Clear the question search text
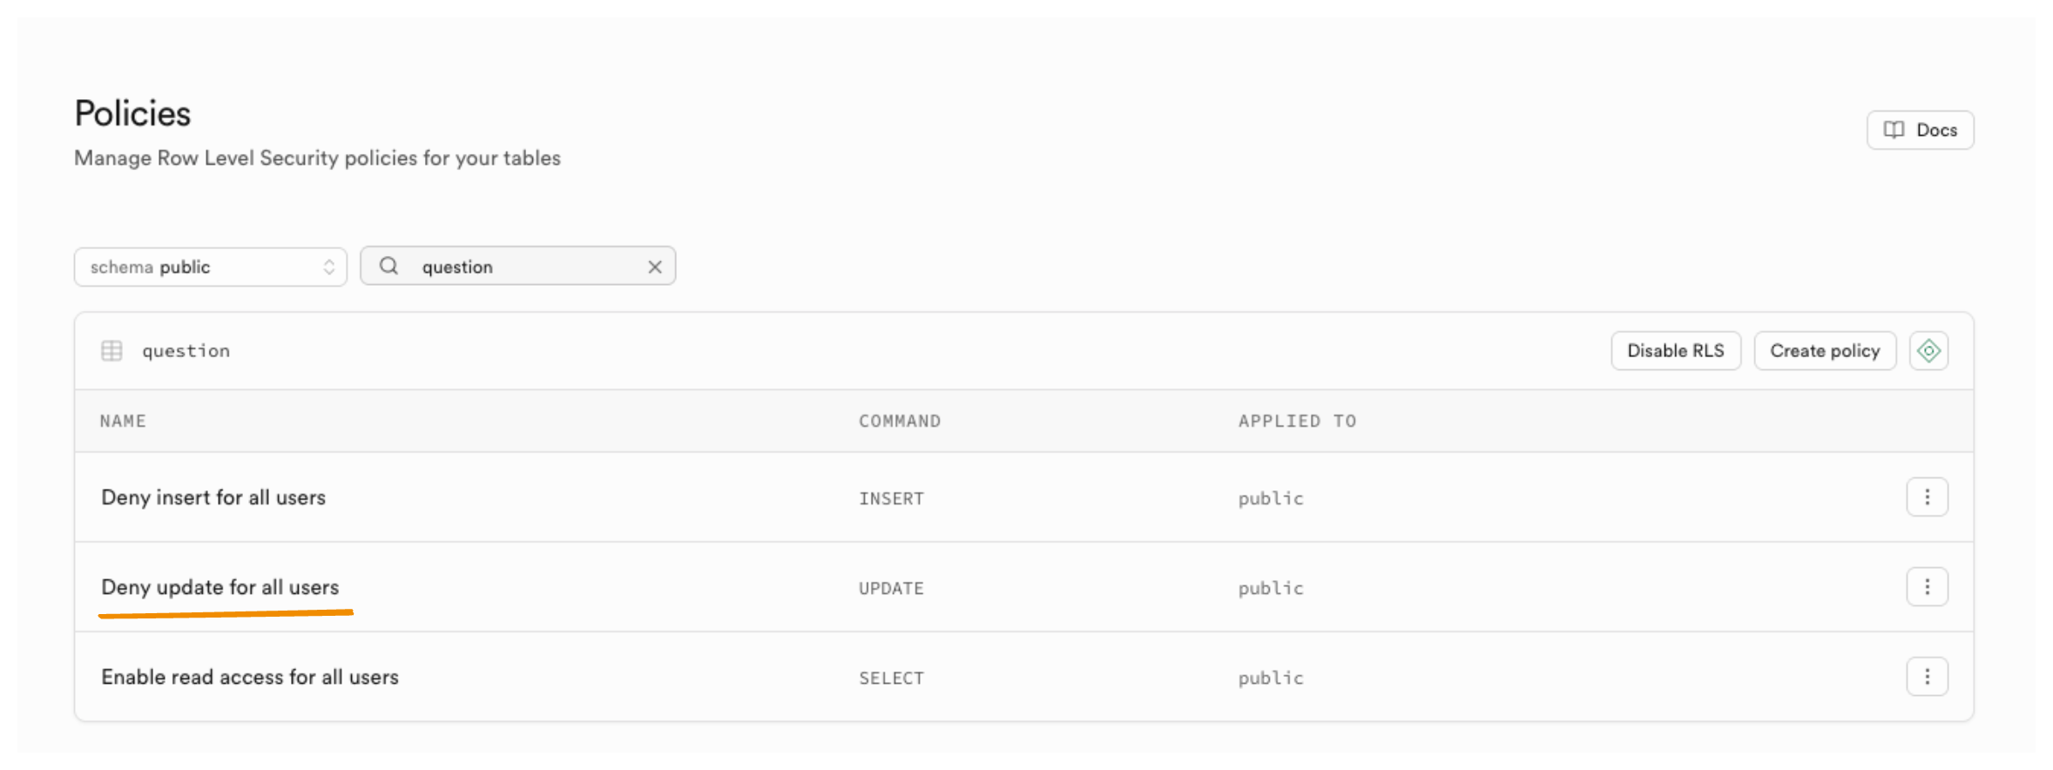2053x770 pixels. [x=655, y=267]
